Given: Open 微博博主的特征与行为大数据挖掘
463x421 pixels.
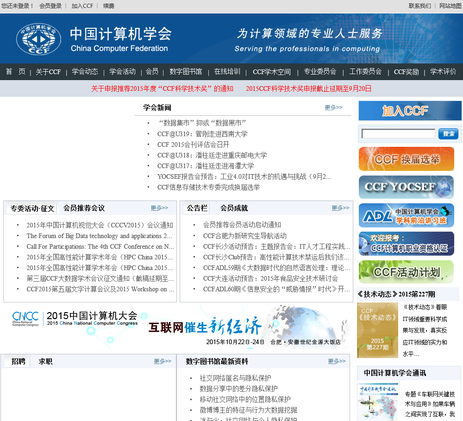Looking at the screenshot, I should (248, 410).
